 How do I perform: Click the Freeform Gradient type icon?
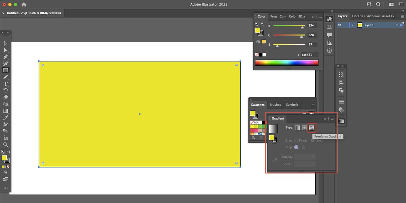(x=311, y=128)
